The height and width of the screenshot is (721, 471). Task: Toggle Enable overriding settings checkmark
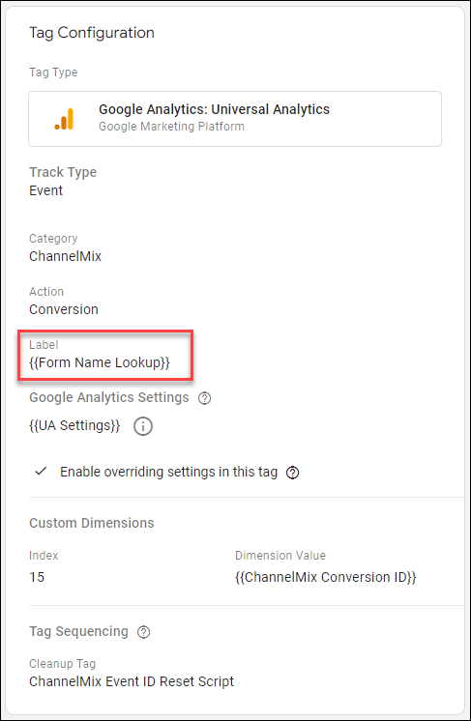coord(41,472)
